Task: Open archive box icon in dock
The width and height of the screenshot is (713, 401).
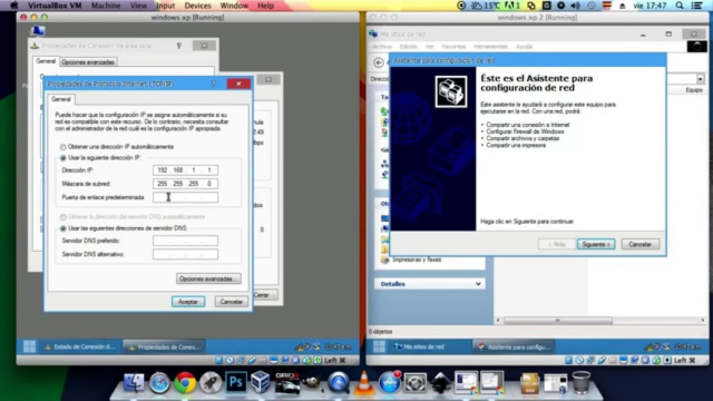Action: click(530, 383)
